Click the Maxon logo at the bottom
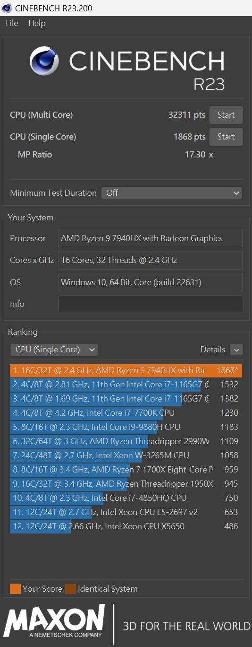 click(54, 621)
